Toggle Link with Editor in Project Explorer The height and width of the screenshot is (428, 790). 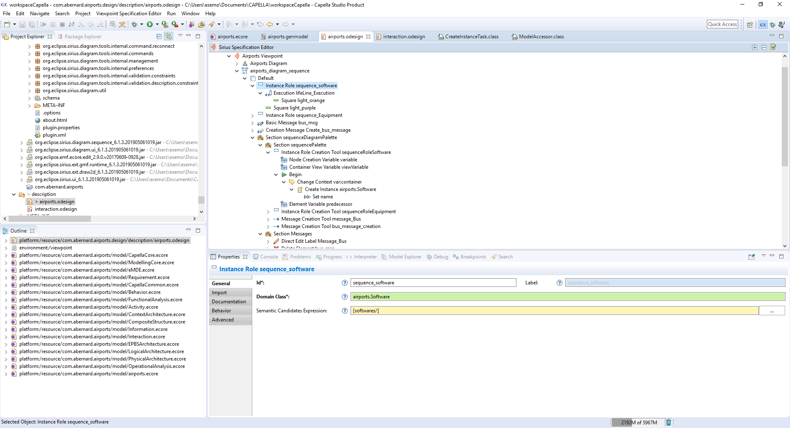[x=168, y=36]
